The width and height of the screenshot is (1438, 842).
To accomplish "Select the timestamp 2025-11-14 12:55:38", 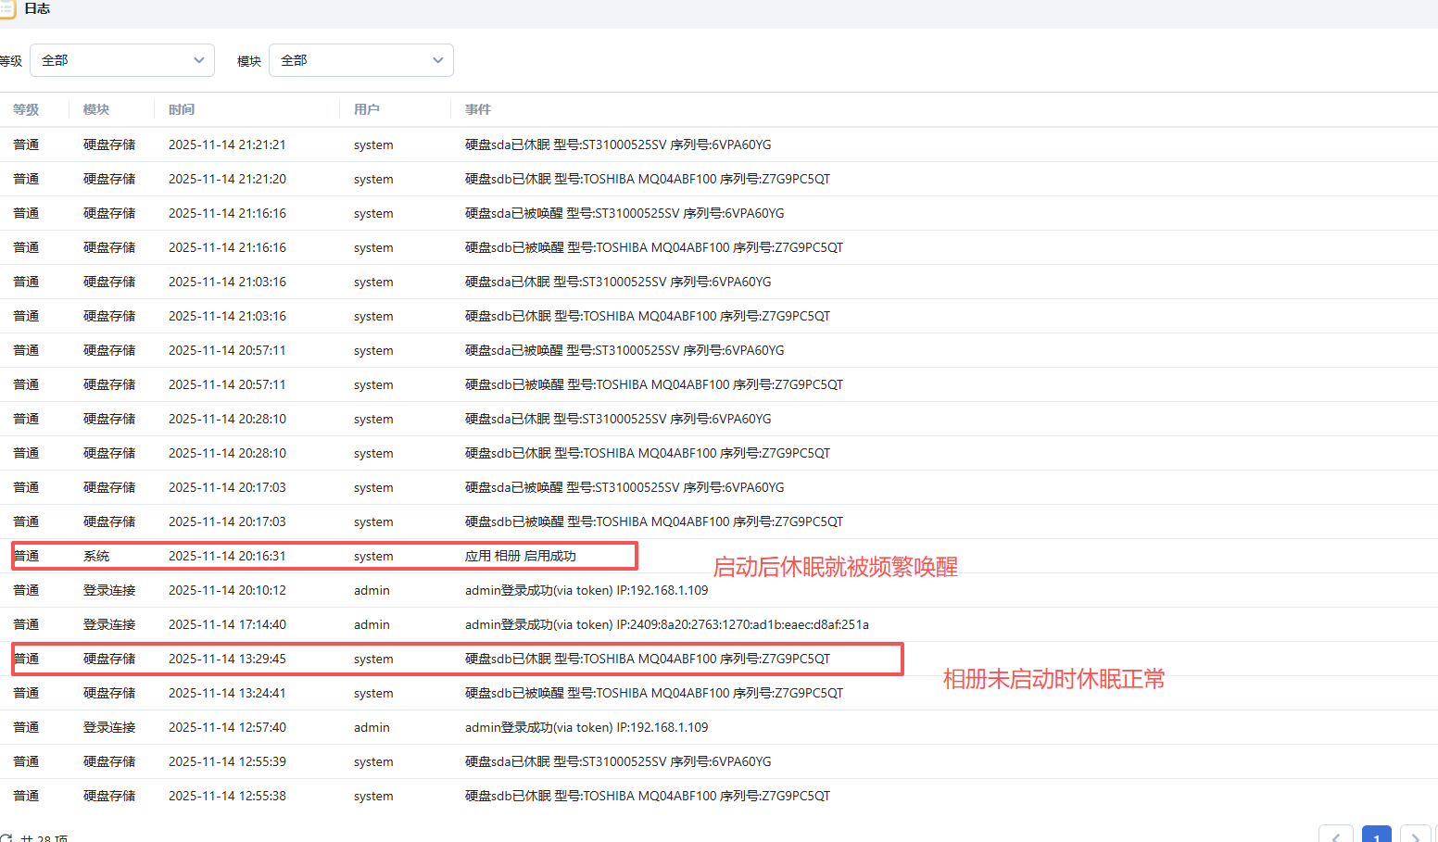I will pyautogui.click(x=227, y=796).
